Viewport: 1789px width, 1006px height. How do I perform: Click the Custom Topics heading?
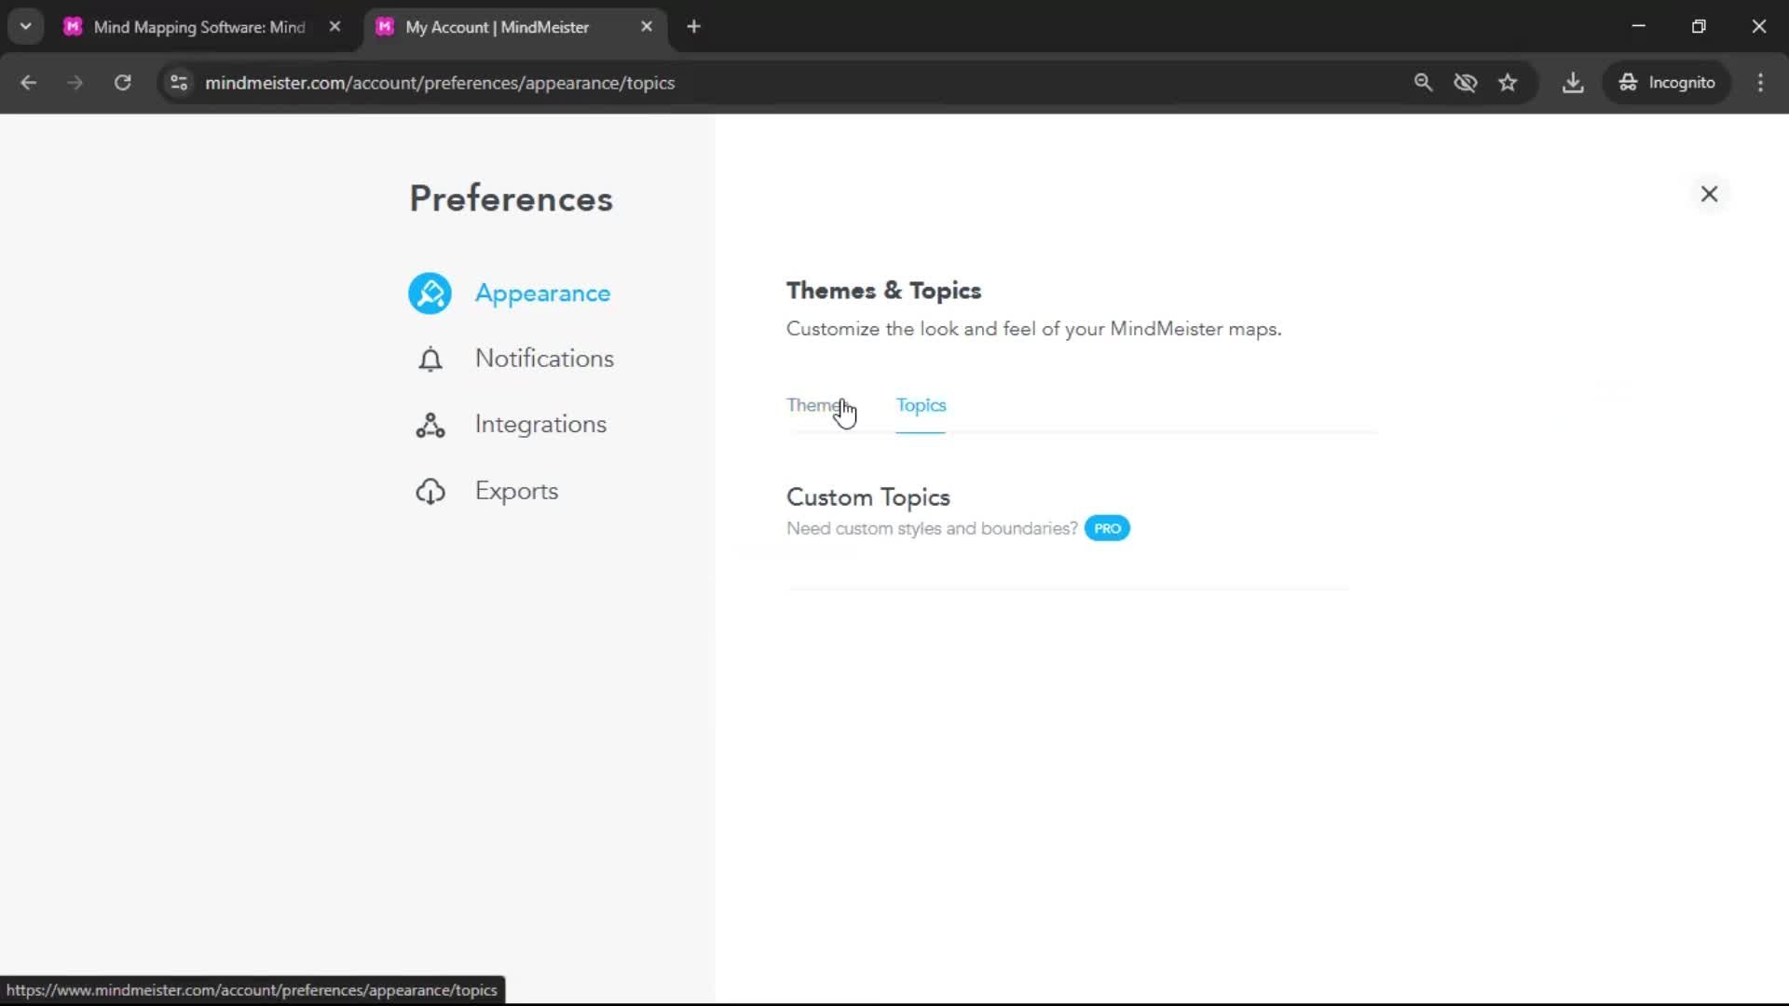tap(867, 497)
